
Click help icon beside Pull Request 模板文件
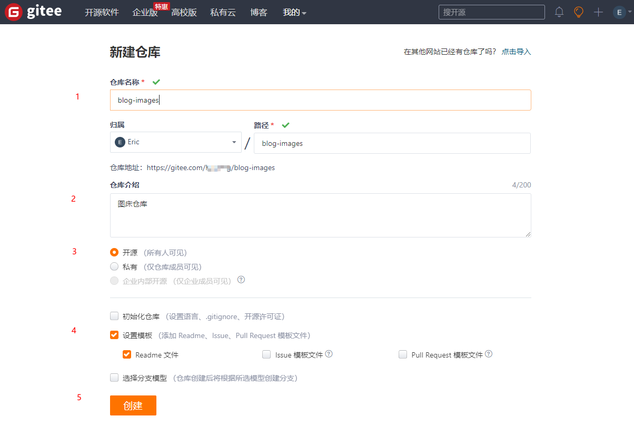[489, 354]
